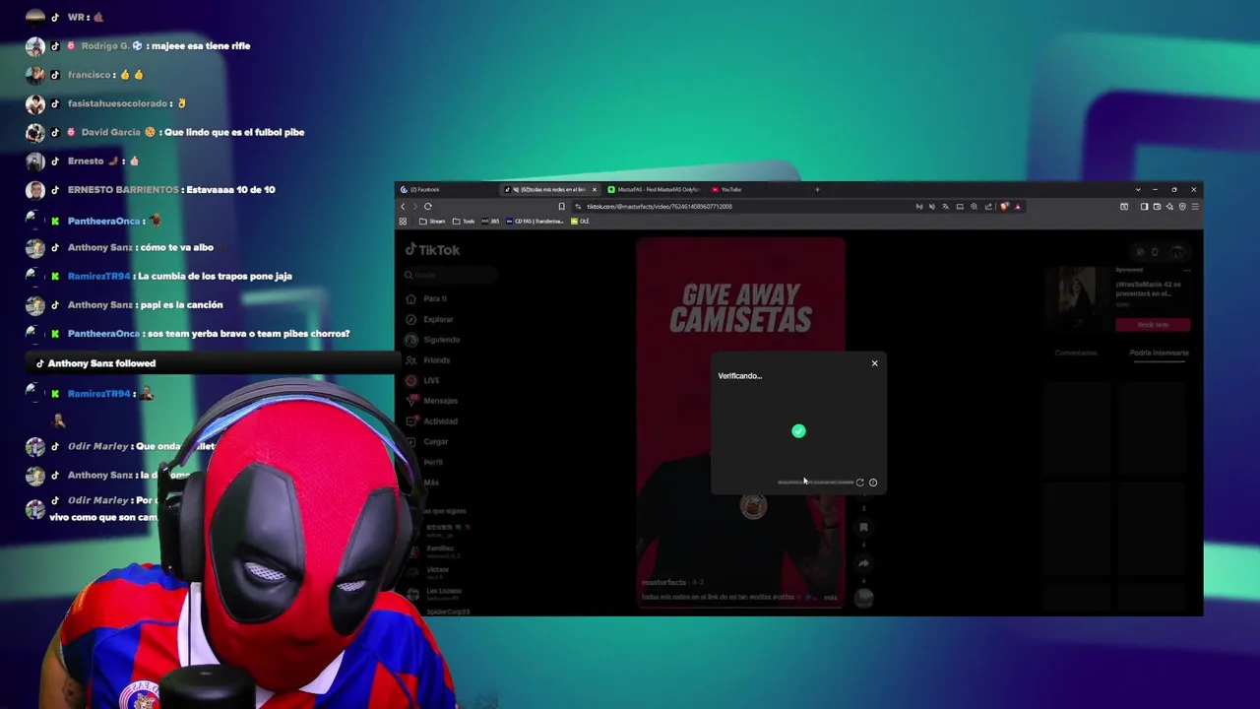1260x709 pixels.
Task: Open the Tools bookmarks folder
Action: [465, 222]
